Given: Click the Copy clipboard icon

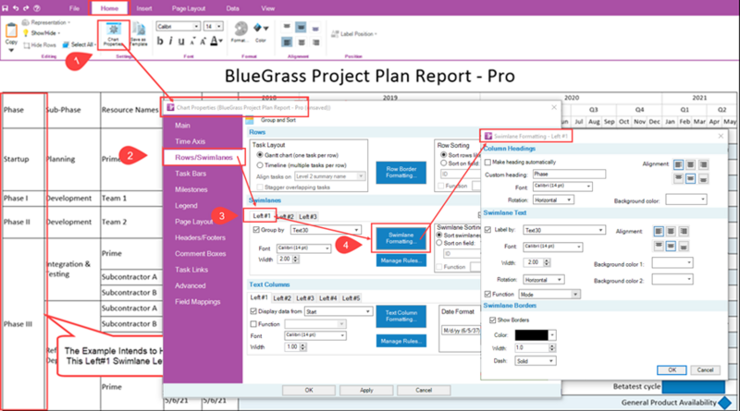Looking at the screenshot, I should (x=11, y=30).
